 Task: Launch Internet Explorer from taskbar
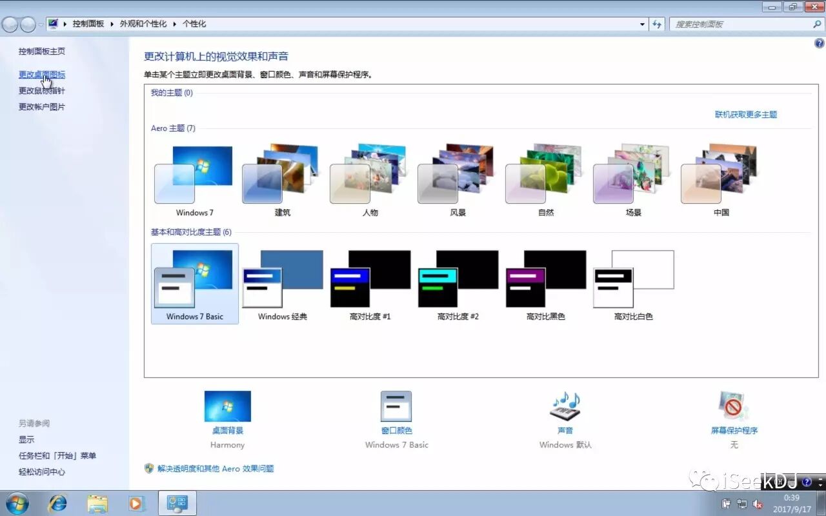(58, 503)
